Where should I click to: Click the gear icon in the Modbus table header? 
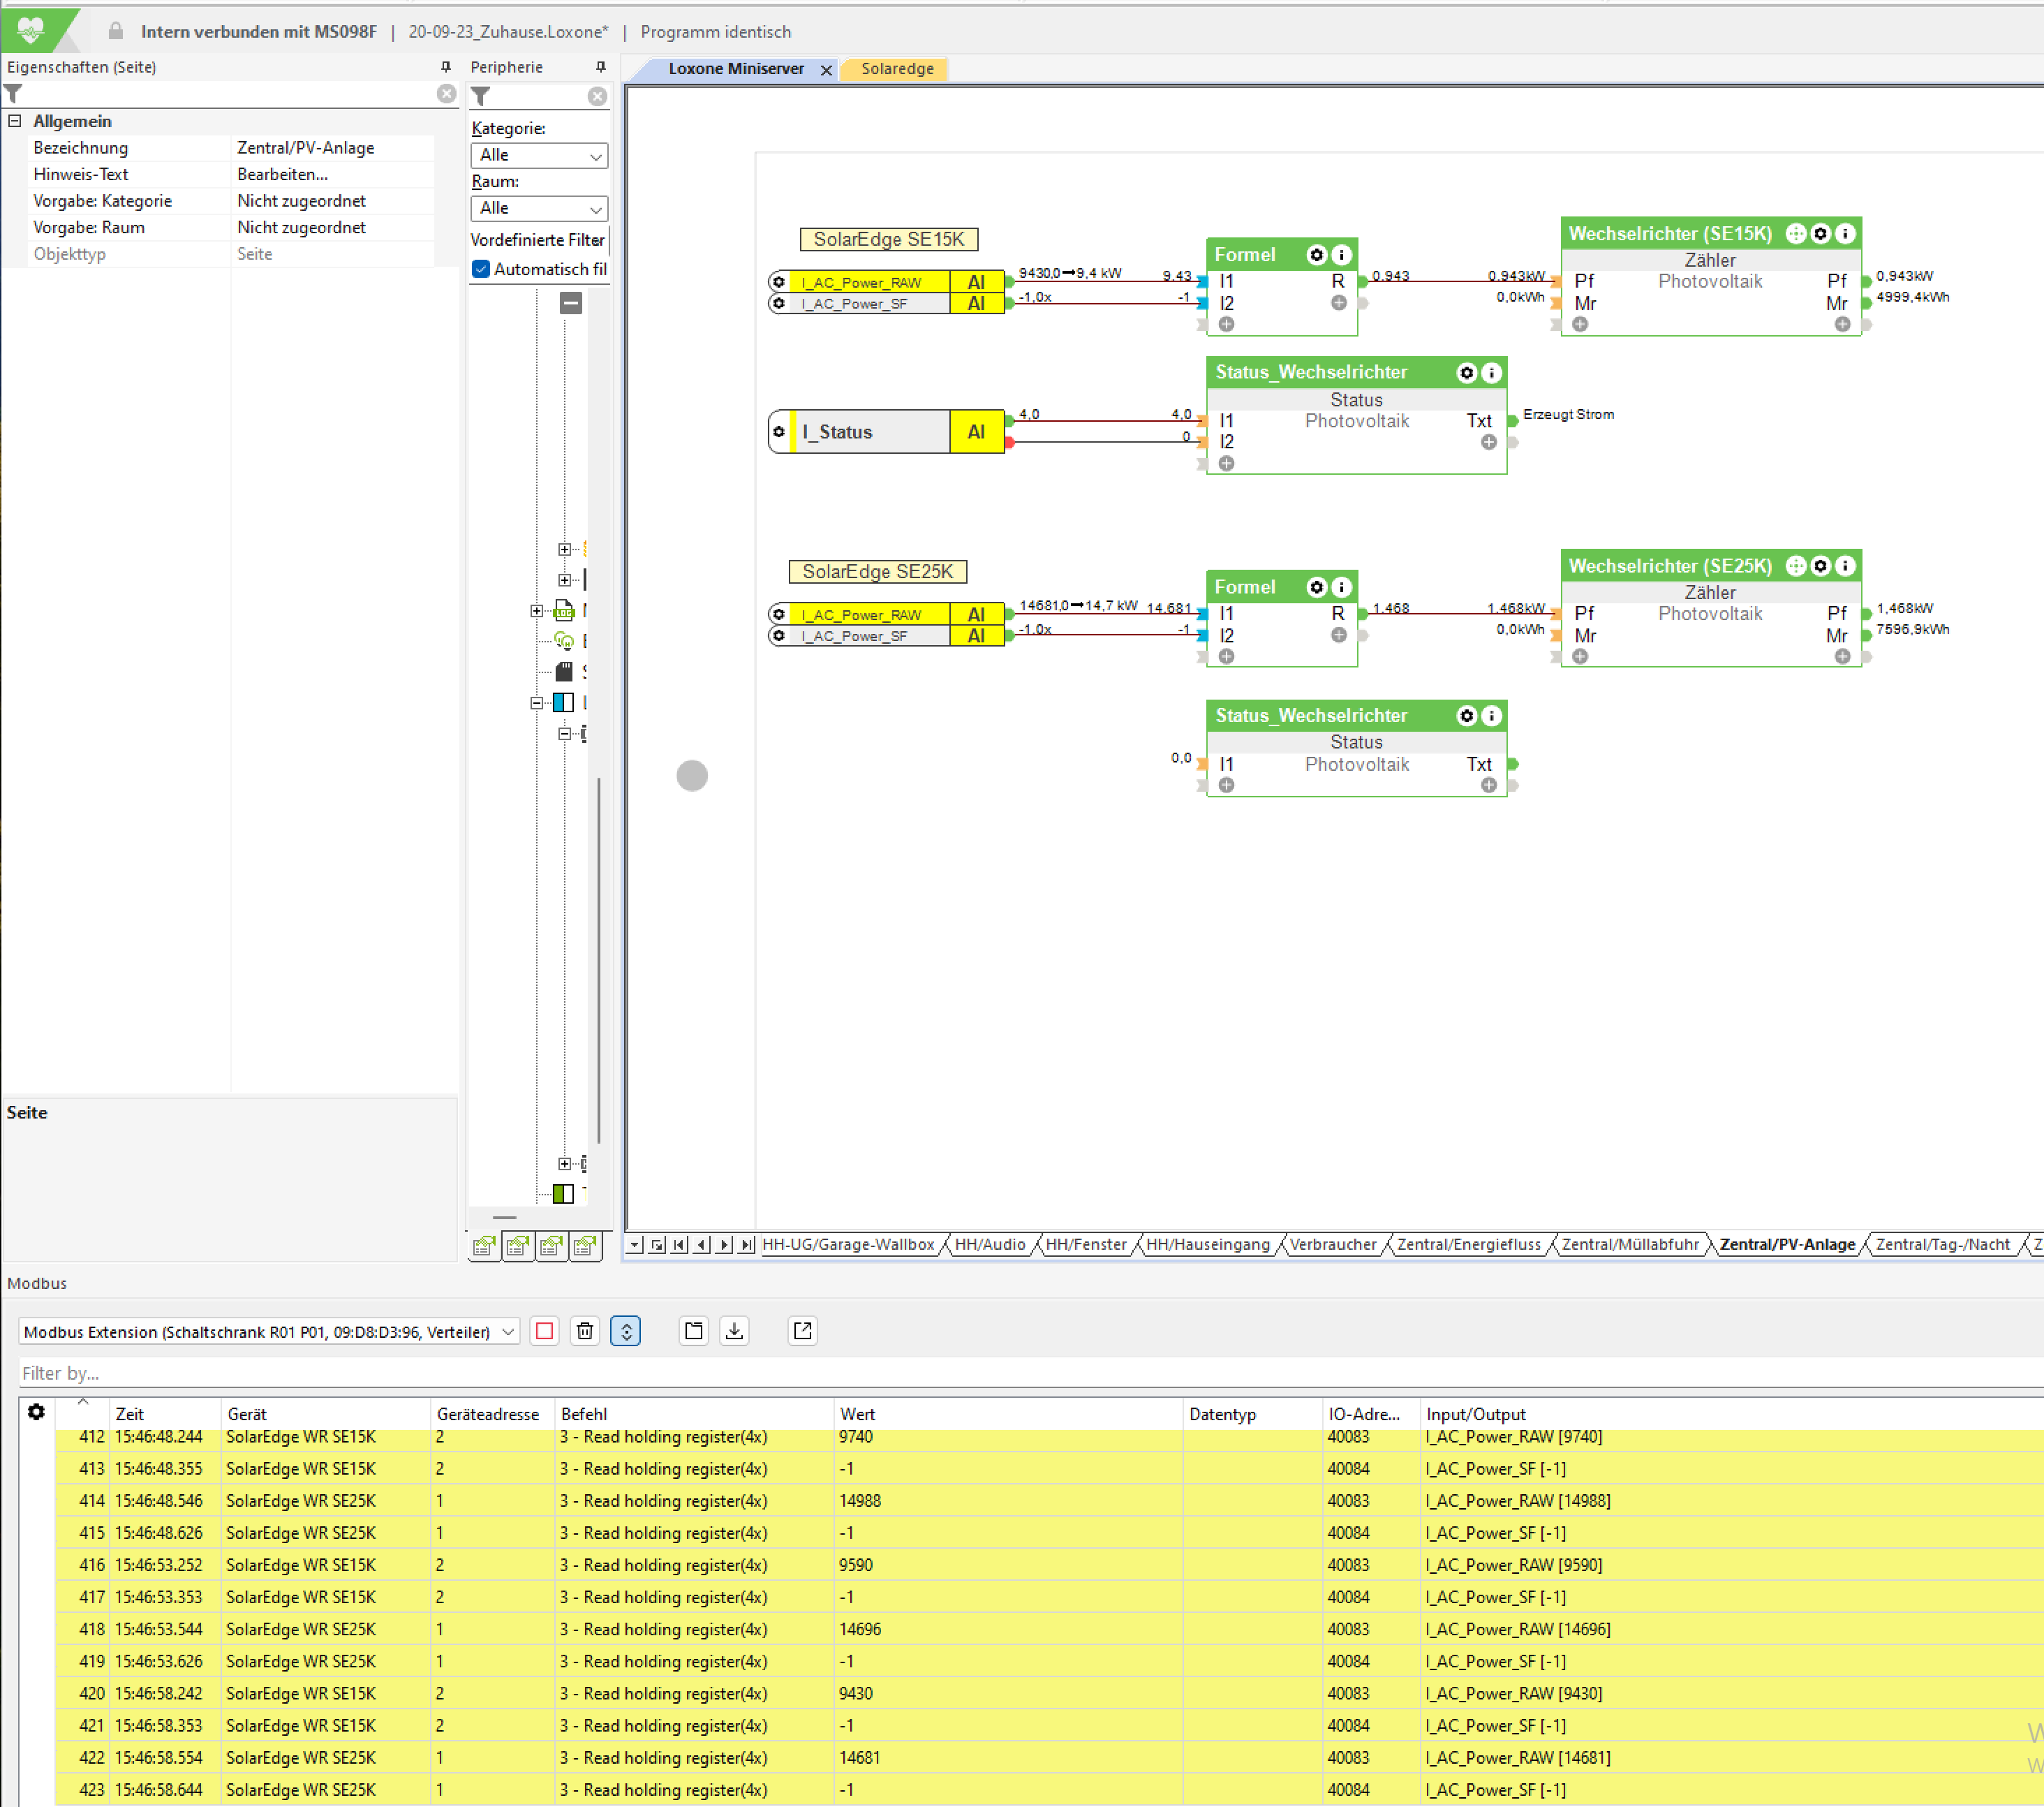36,1412
